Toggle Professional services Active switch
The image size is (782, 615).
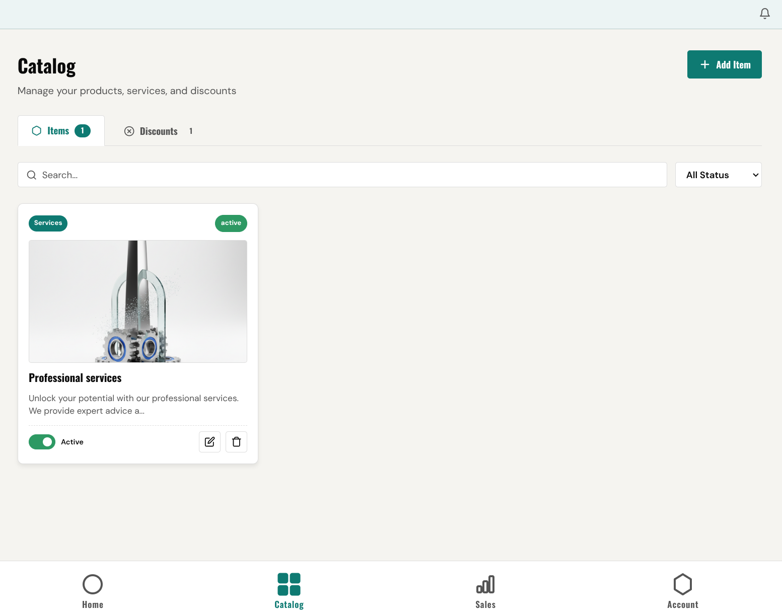tap(42, 442)
